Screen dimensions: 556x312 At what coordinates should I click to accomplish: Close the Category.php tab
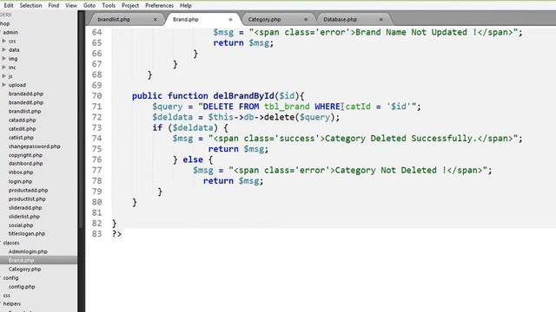[306, 19]
